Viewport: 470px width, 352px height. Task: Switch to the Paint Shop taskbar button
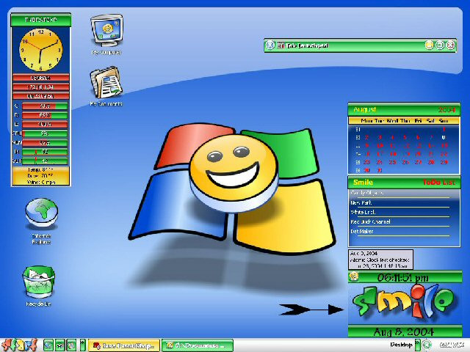tap(124, 345)
